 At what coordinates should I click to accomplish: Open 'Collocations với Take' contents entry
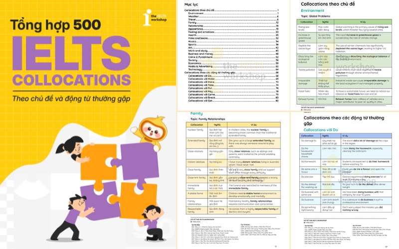tap(233, 85)
